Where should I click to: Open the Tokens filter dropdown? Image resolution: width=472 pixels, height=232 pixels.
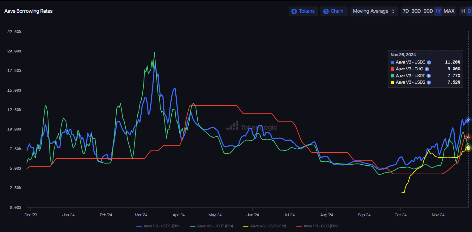(303, 11)
